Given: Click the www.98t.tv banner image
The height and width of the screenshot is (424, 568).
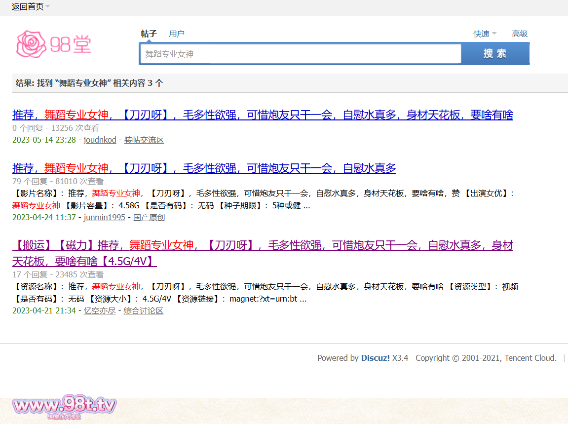Looking at the screenshot, I should [x=64, y=407].
